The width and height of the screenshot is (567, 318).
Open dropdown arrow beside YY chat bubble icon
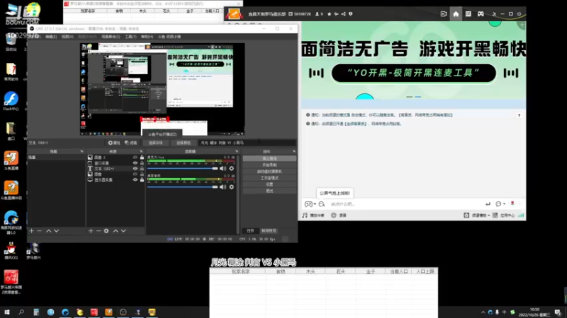(x=505, y=204)
